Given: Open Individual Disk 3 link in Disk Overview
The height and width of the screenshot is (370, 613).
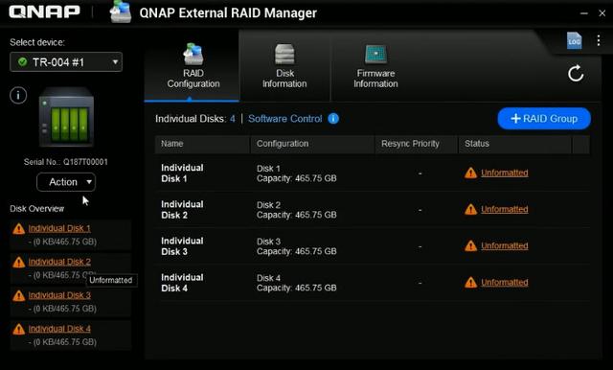Looking at the screenshot, I should click(59, 295).
